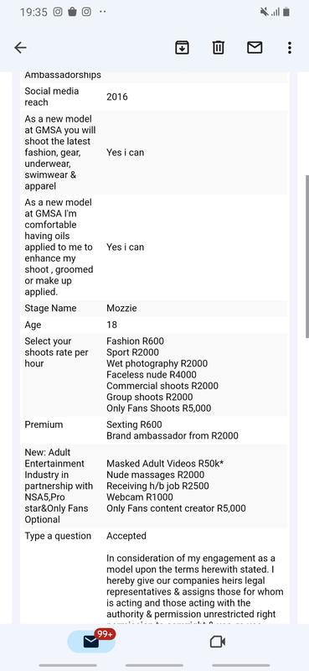The width and height of the screenshot is (309, 671).
Task: Tap the Premium row label
Action: pyautogui.click(x=44, y=424)
